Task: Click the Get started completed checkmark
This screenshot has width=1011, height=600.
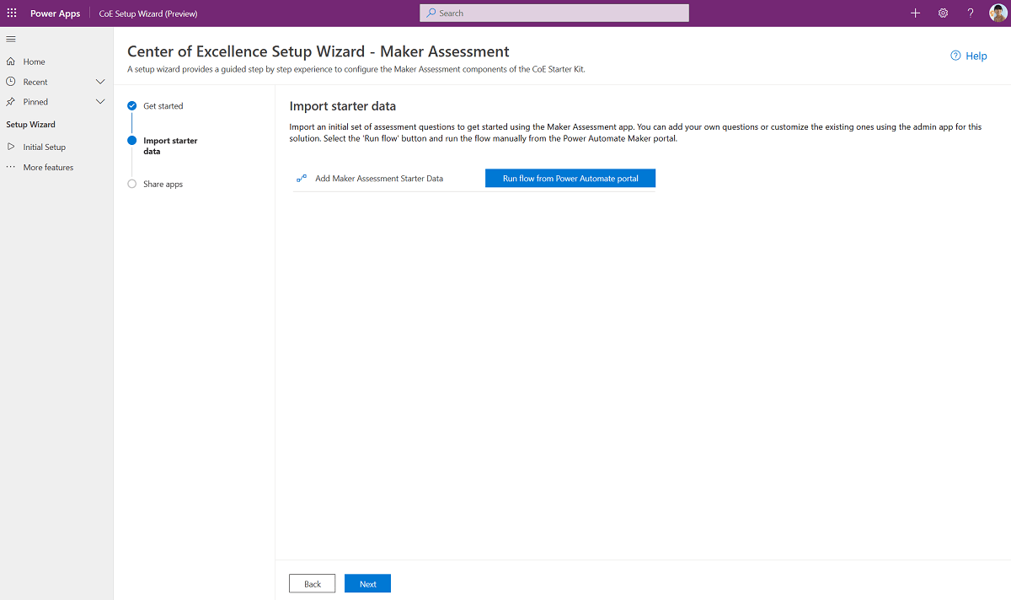Action: (x=131, y=106)
